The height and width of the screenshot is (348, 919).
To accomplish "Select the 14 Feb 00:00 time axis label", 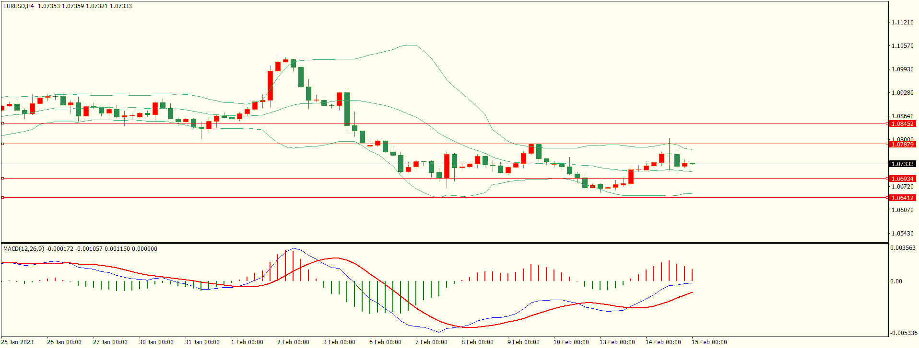I will pos(663,342).
